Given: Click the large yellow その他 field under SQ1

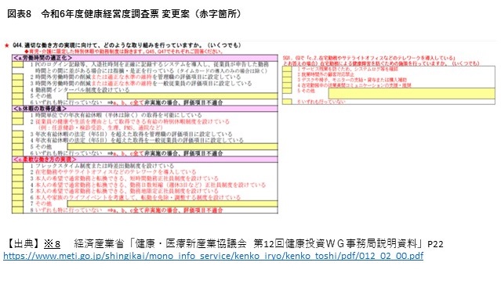Looking at the screenshot, I should [412, 93].
